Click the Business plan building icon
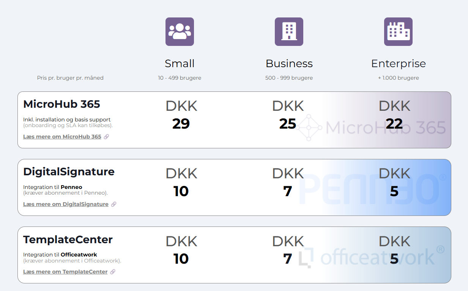This screenshot has height=291, width=468. pos(289,31)
